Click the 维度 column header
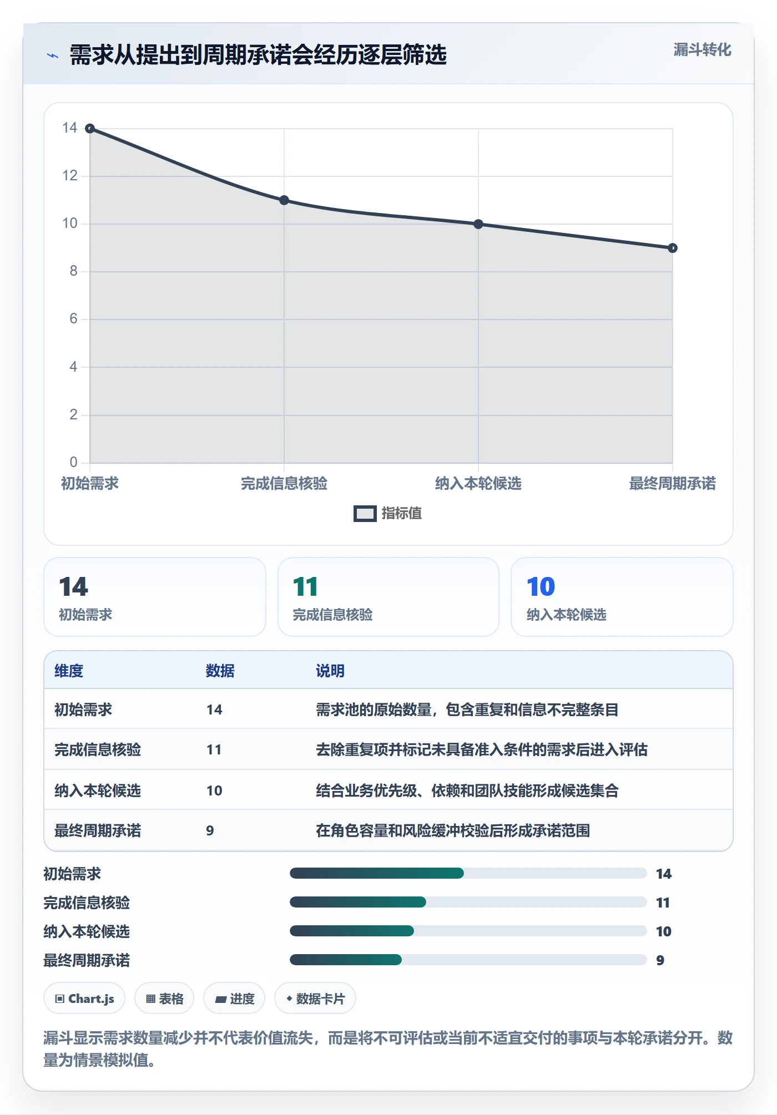This screenshot has height=1115, width=777. [x=69, y=671]
